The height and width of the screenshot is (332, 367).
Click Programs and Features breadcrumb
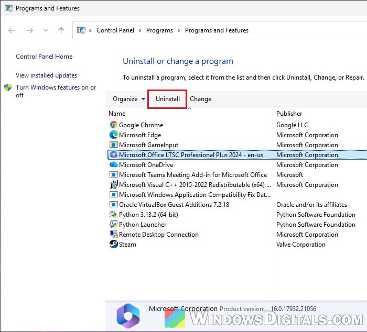pyautogui.click(x=217, y=30)
